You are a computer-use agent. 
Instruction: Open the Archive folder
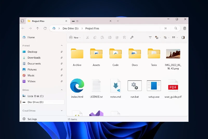pyautogui.click(x=77, y=57)
